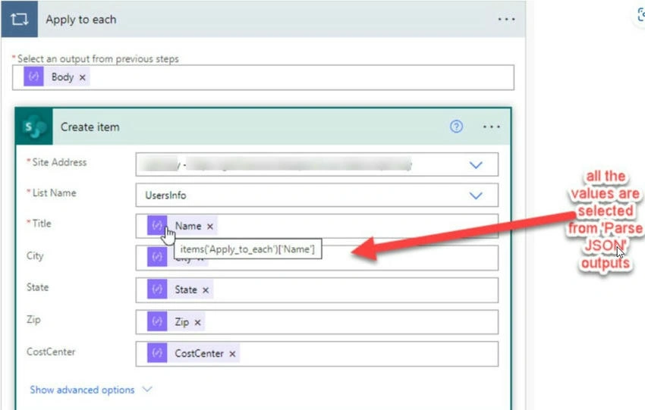Click the Body dynamic content icon

click(x=33, y=77)
